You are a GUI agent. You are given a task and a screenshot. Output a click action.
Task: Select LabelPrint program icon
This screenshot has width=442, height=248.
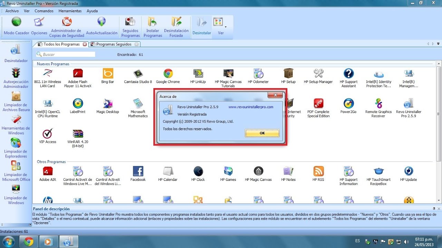[x=78, y=106]
